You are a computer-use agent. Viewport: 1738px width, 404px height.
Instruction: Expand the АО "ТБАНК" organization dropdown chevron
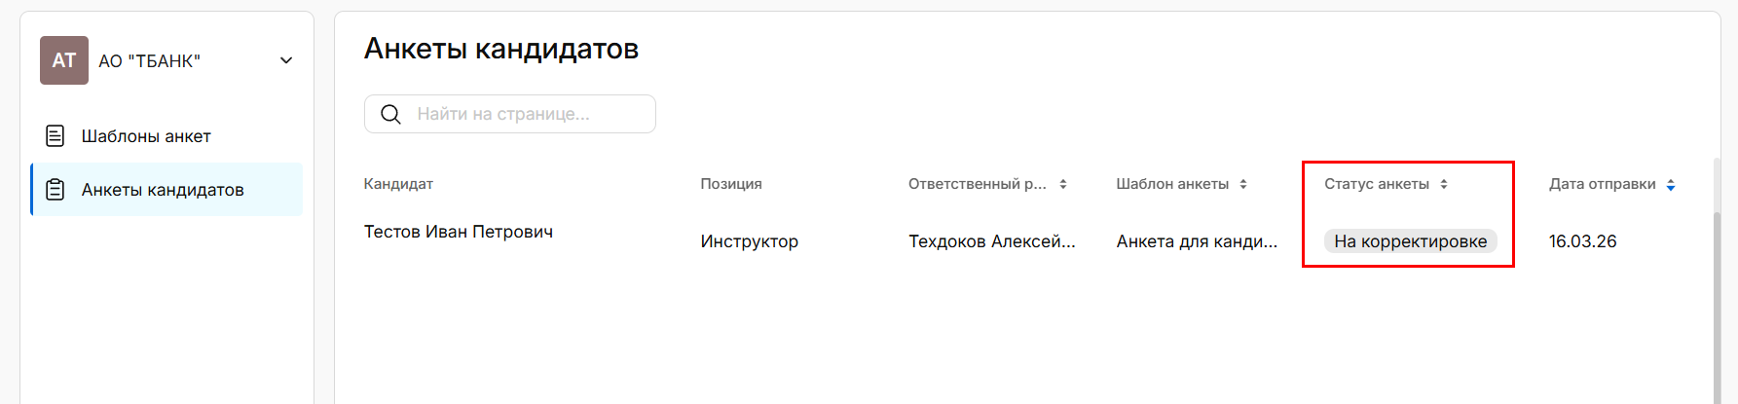tap(286, 60)
